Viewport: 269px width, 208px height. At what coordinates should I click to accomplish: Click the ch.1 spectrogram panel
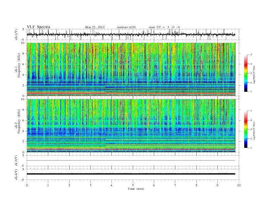131,69
